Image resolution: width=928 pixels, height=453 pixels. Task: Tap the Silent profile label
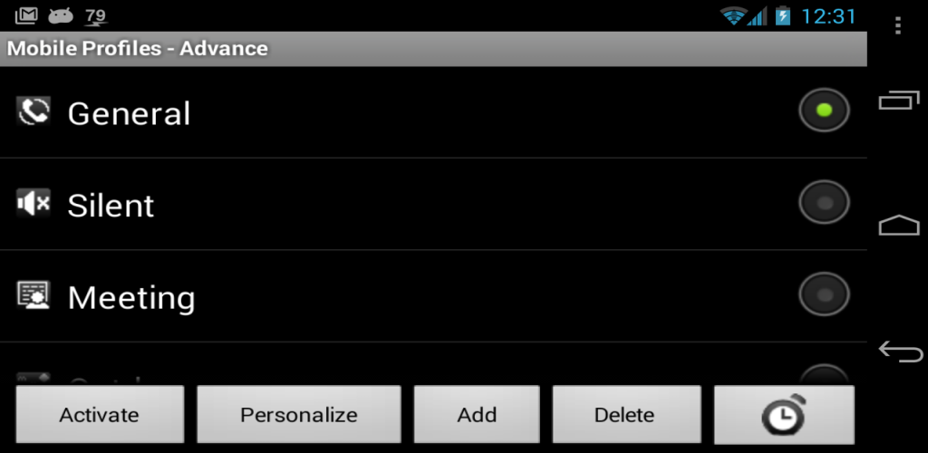[x=111, y=206]
